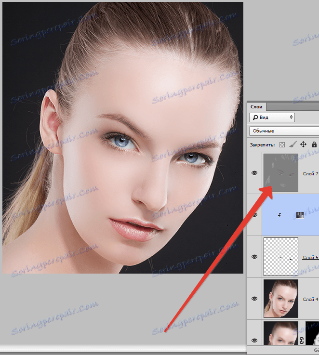The width and height of the screenshot is (319, 355).
Task: Click the Слой 7 layer name
Action: pos(310,174)
